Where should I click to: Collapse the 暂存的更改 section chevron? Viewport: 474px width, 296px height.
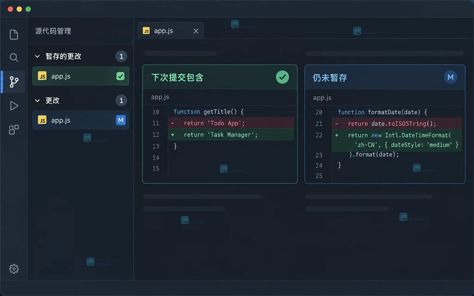[x=37, y=56]
